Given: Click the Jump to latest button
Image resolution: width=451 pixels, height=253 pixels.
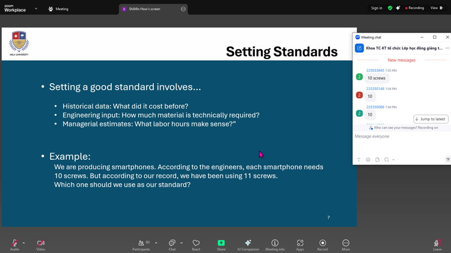Looking at the screenshot, I should click(x=431, y=119).
